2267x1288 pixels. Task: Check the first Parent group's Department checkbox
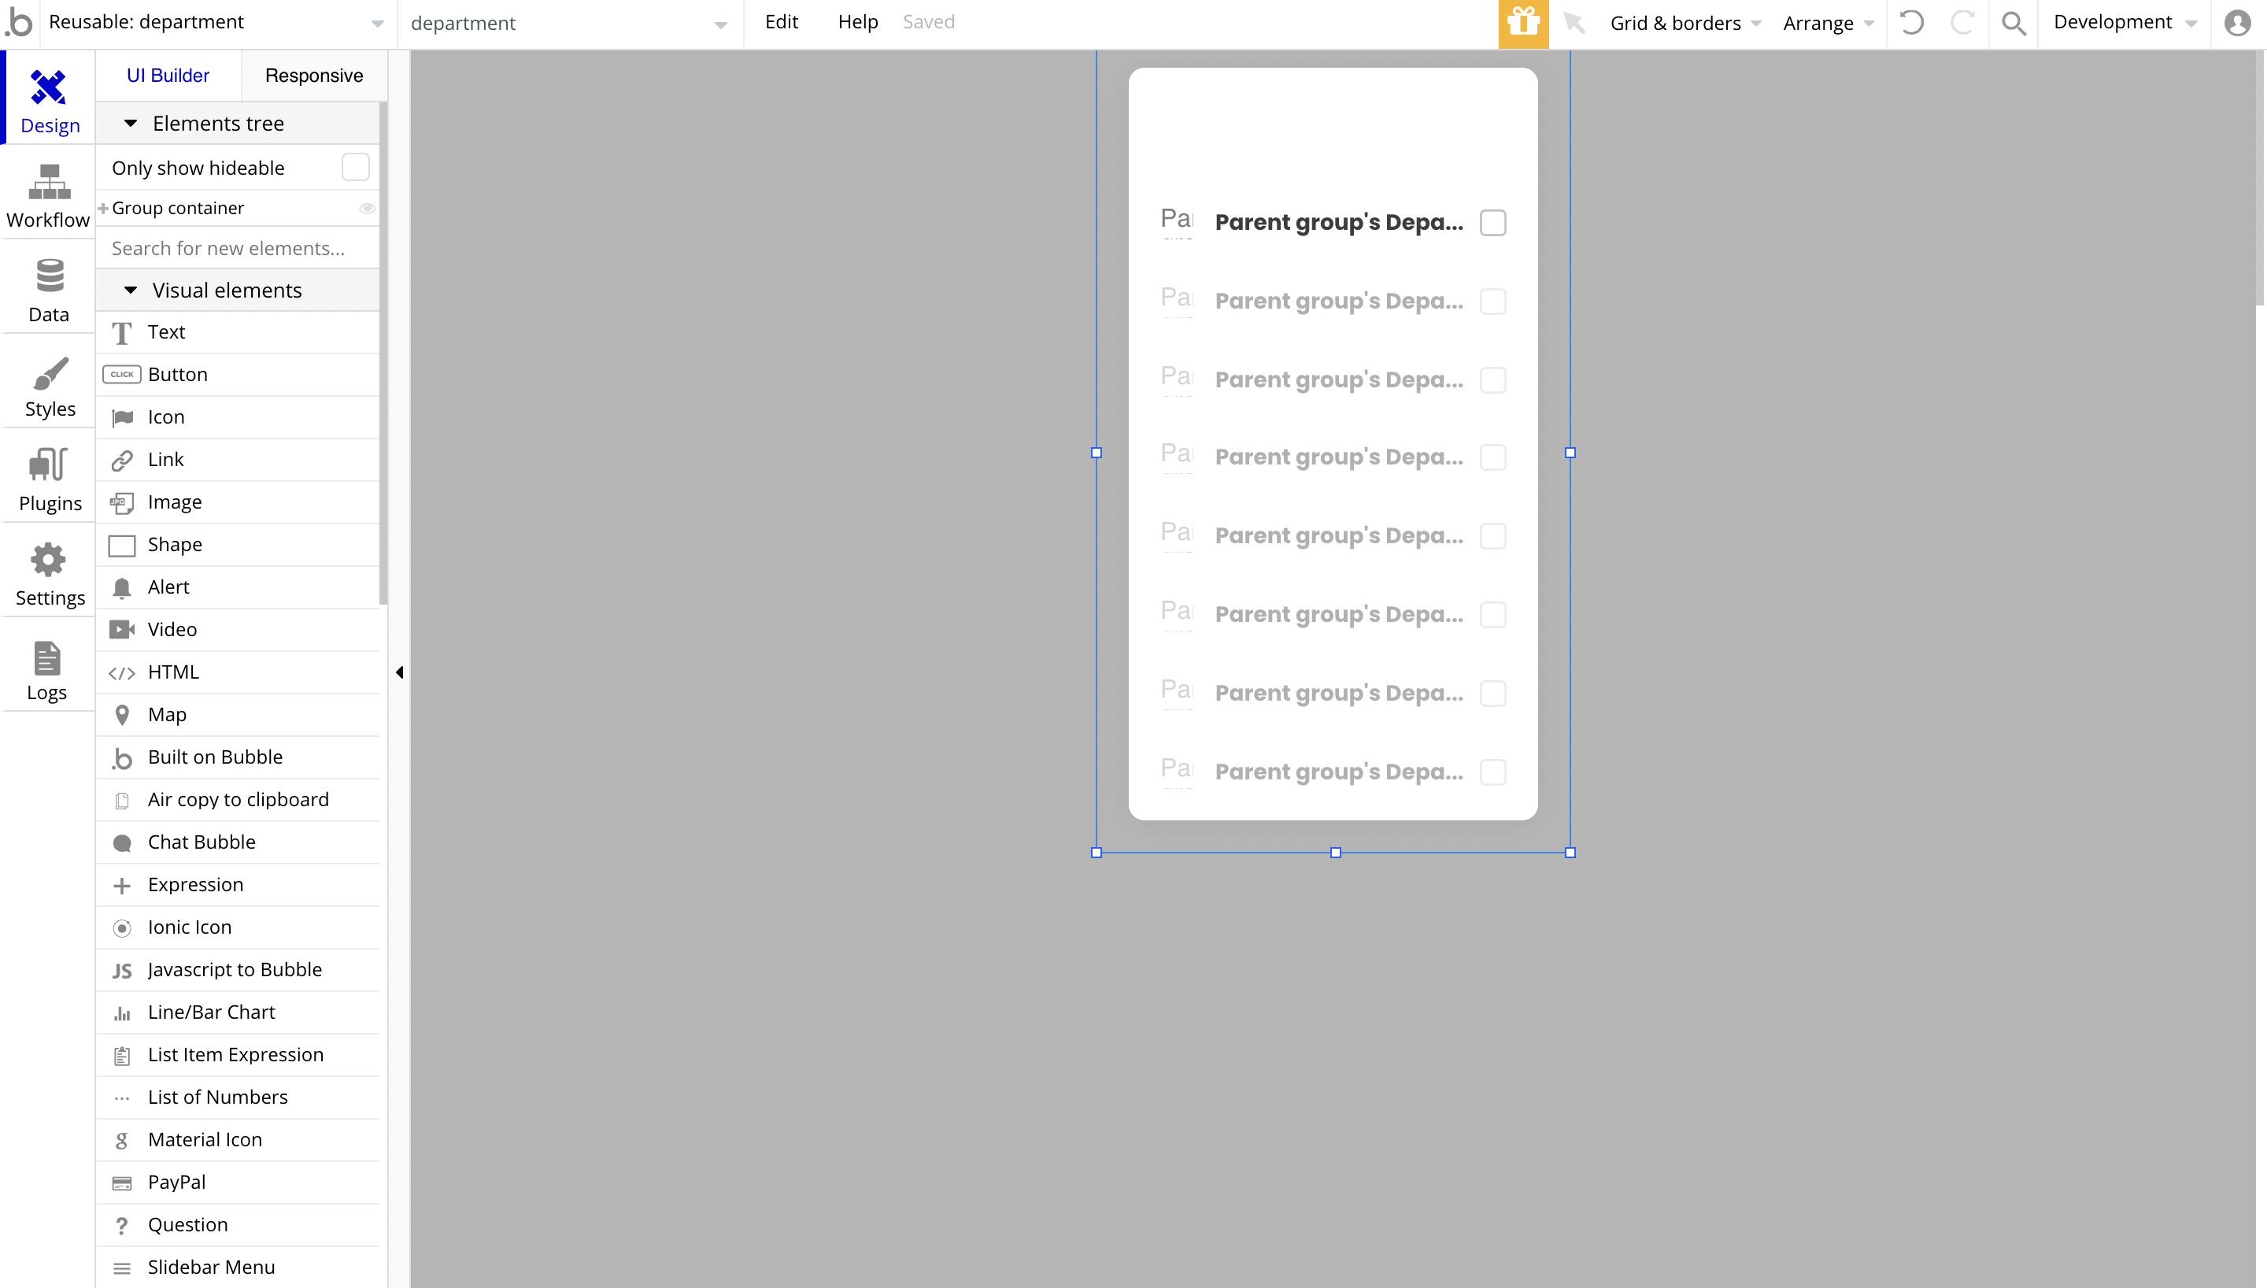click(1492, 222)
